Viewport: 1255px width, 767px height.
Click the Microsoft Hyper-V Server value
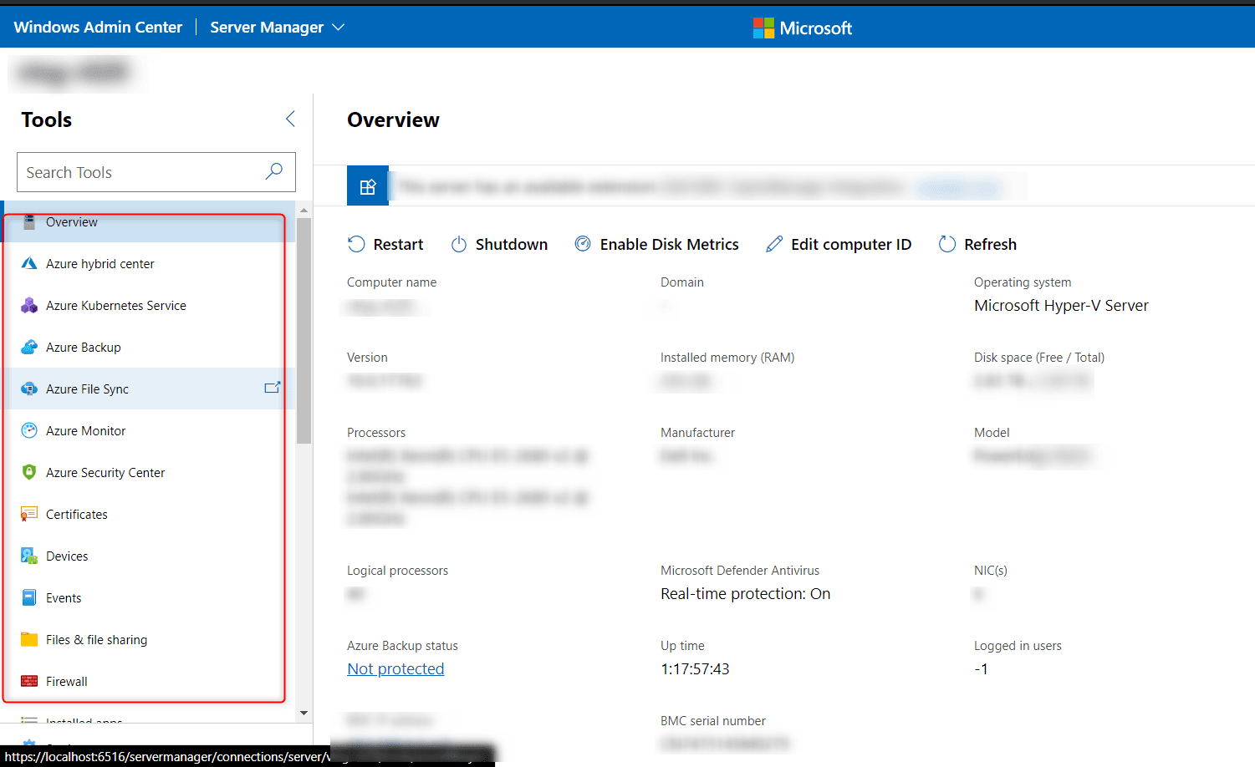click(1061, 306)
